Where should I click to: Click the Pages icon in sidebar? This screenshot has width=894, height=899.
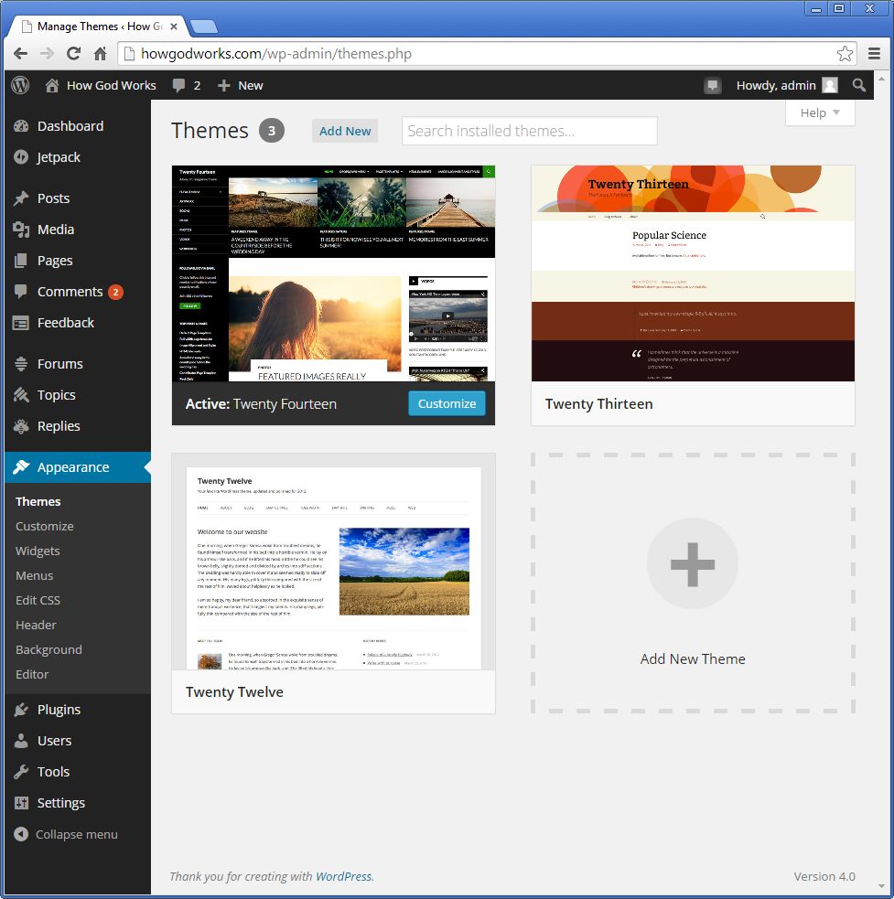[x=21, y=261]
